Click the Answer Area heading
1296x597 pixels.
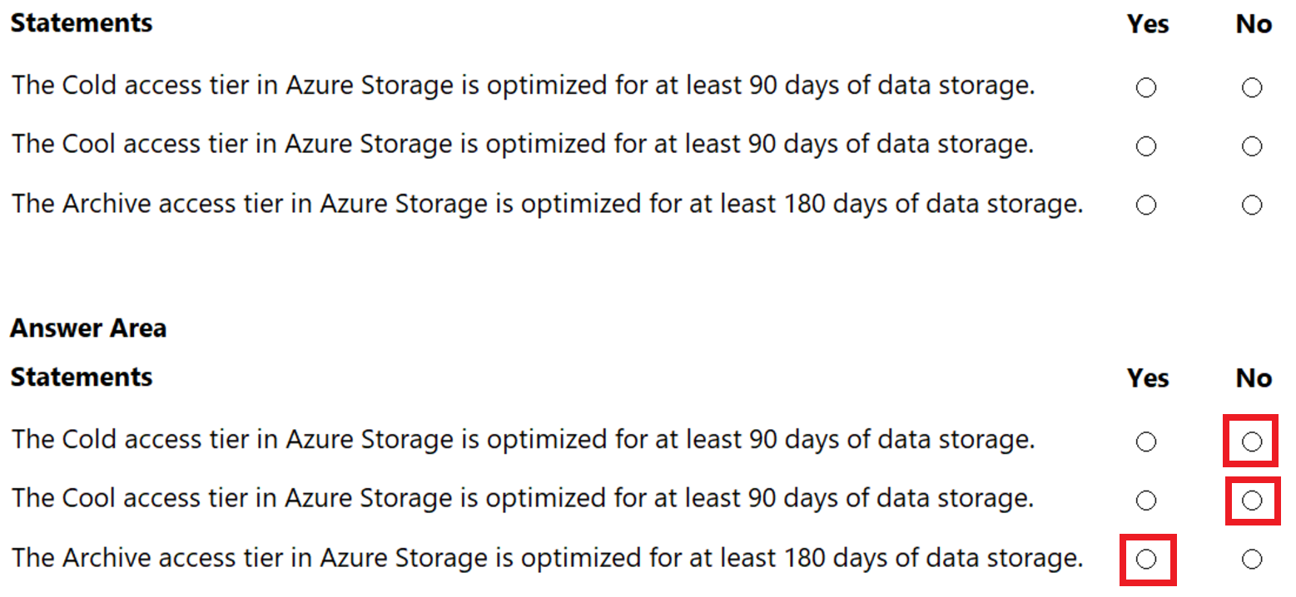(88, 328)
